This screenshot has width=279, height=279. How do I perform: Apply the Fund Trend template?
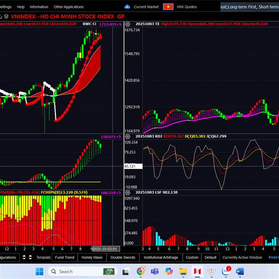65,257
